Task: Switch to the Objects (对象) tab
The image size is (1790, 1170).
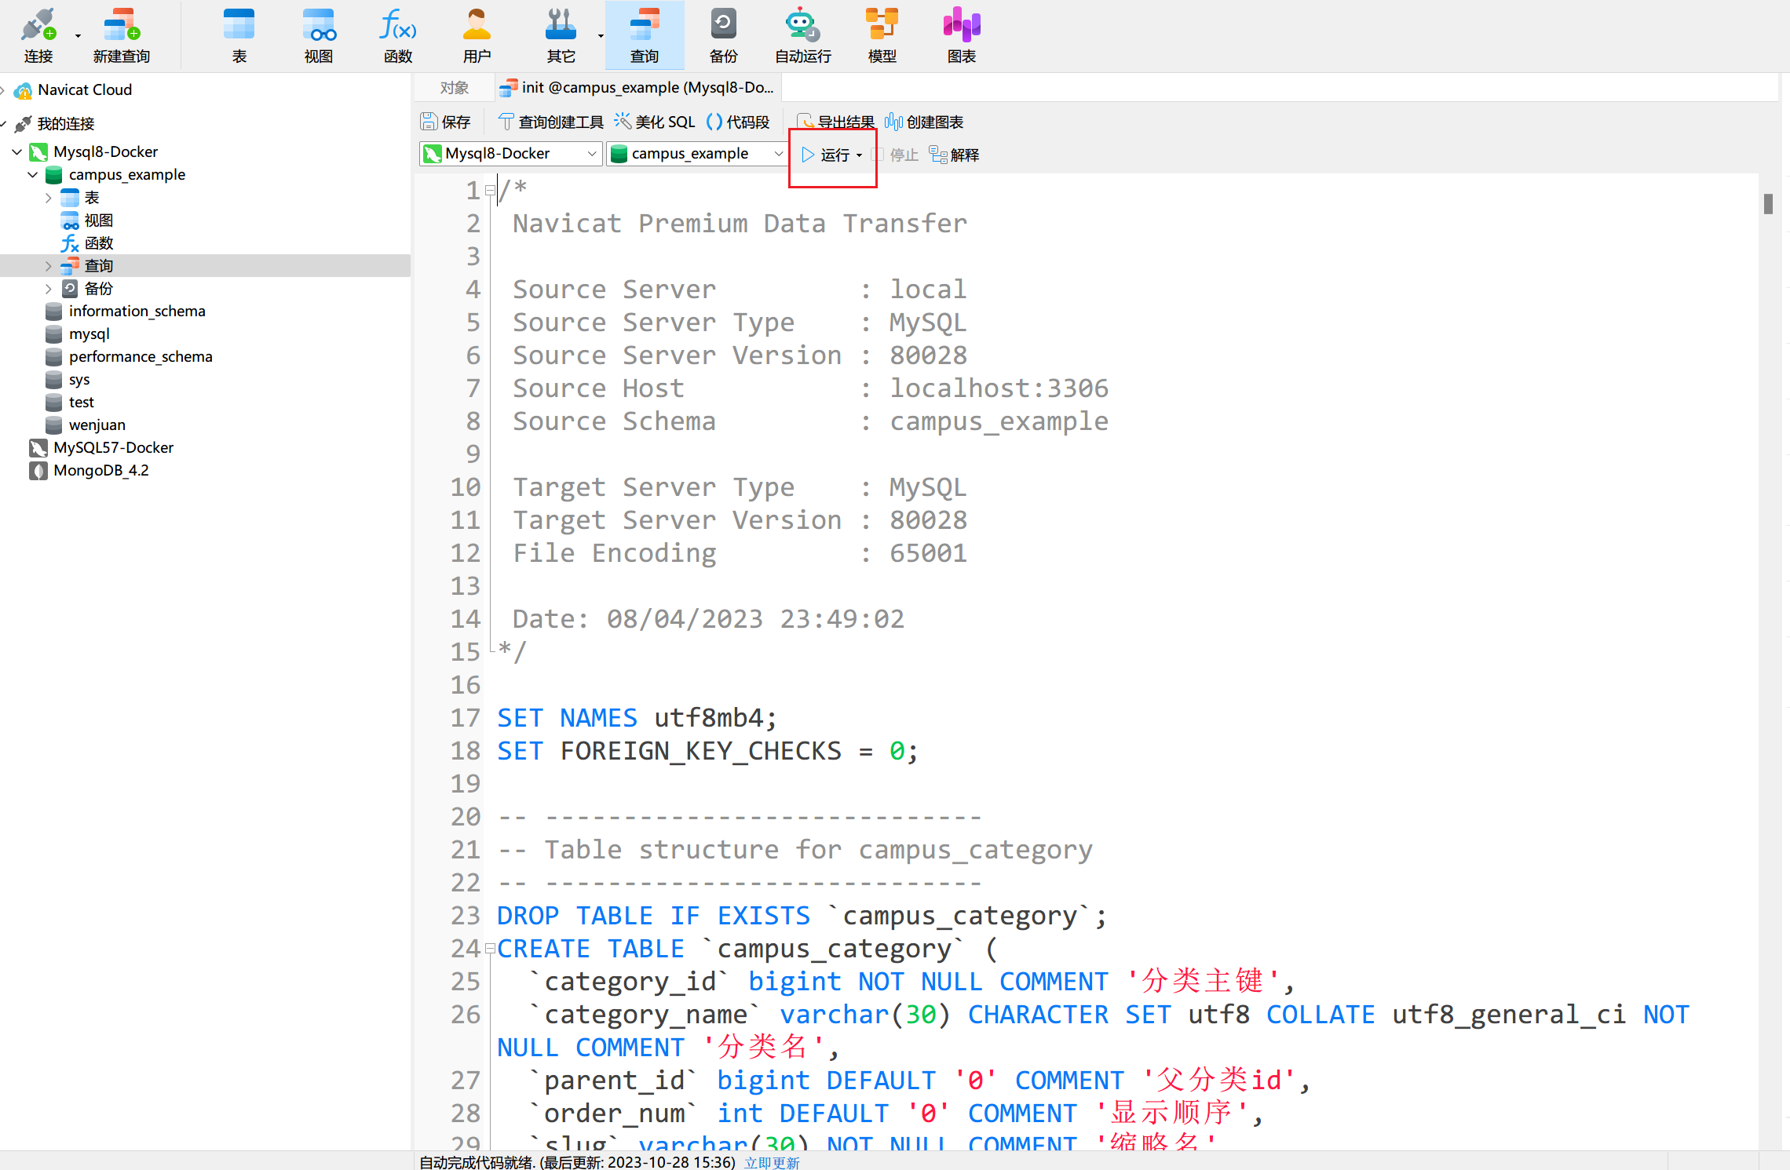Action: [x=455, y=88]
